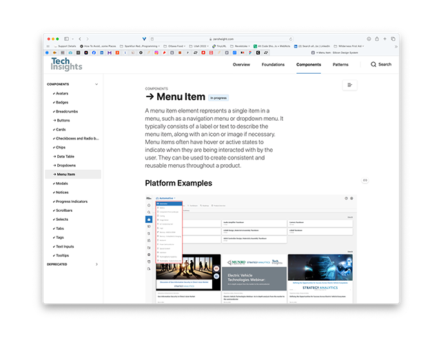Screen dimensions: 441x345
Task: Expand the DEPRECATED section
Action: coord(96,264)
